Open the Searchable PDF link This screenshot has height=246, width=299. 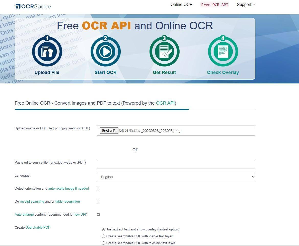pyautogui.click(x=38, y=227)
